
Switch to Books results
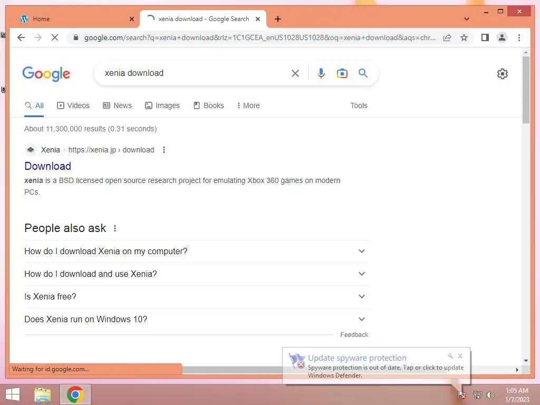pyautogui.click(x=209, y=105)
